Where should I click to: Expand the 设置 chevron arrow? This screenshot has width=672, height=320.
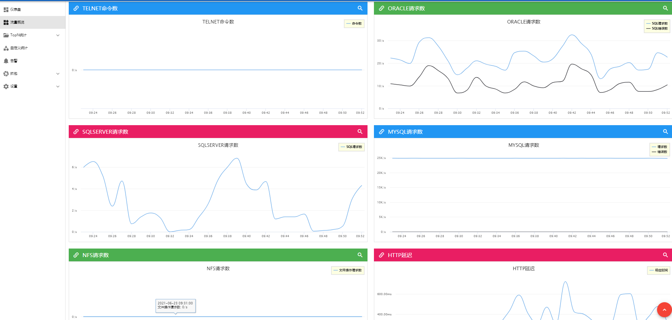coord(58,86)
